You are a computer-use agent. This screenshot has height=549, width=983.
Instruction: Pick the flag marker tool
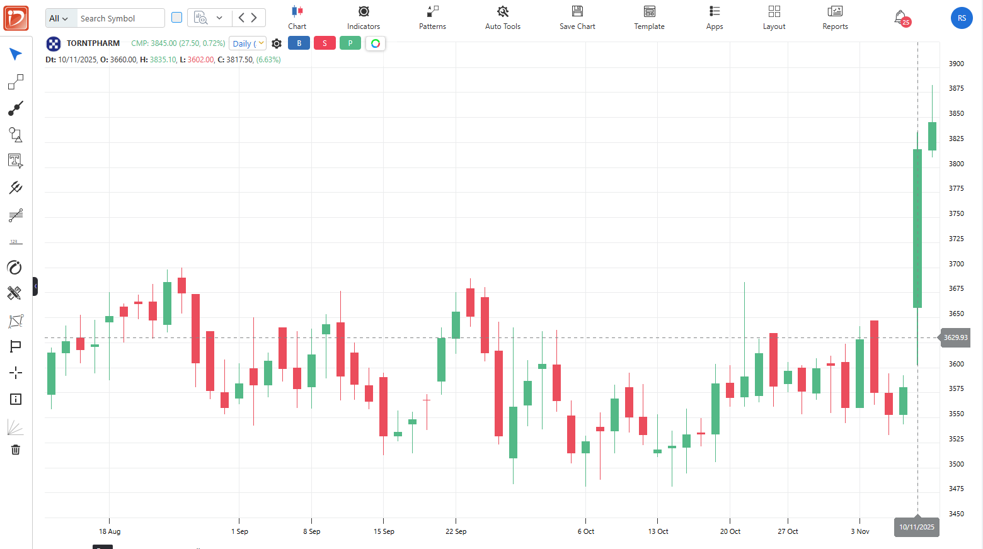[16, 346]
